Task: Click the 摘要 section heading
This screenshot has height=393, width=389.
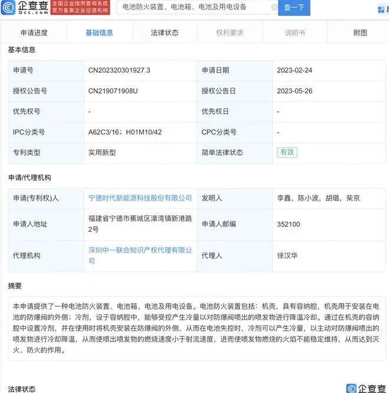Action: coord(15,286)
